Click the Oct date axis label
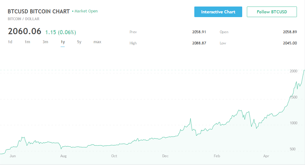Viewport: 305px width, 165px height. (114, 156)
